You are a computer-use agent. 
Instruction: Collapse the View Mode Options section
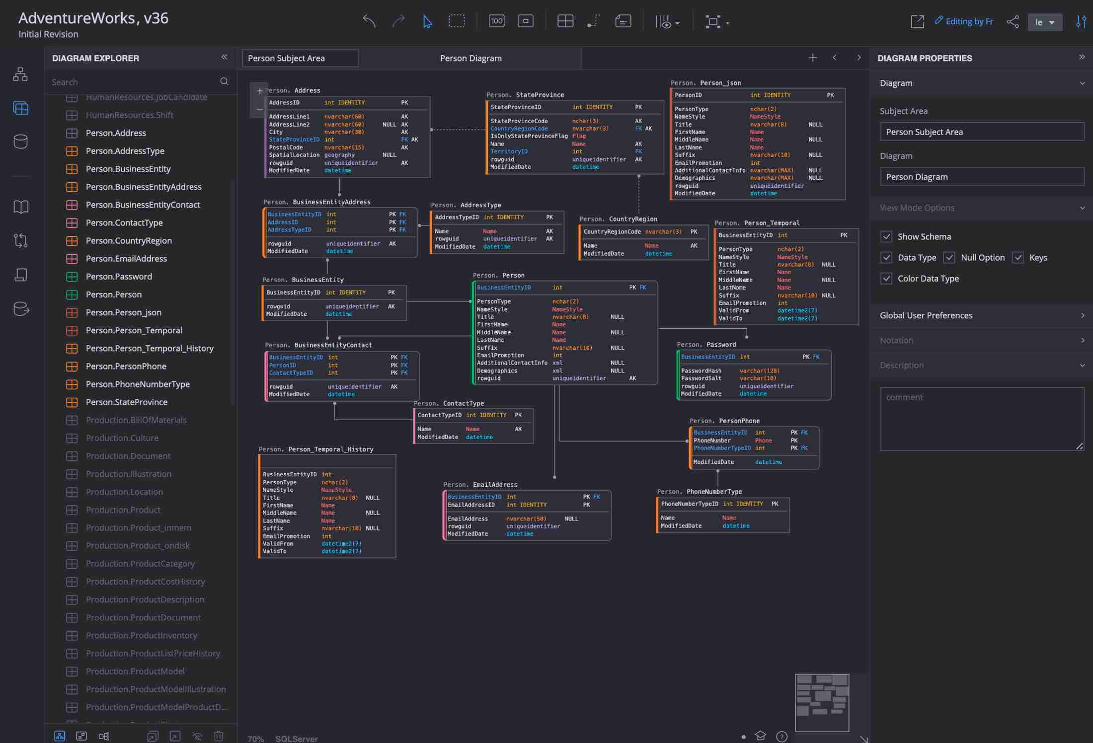click(981, 208)
